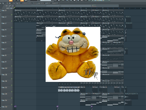Mute Track 6 using its green LED
The image size is (146, 110).
pyautogui.click(x=12, y=47)
